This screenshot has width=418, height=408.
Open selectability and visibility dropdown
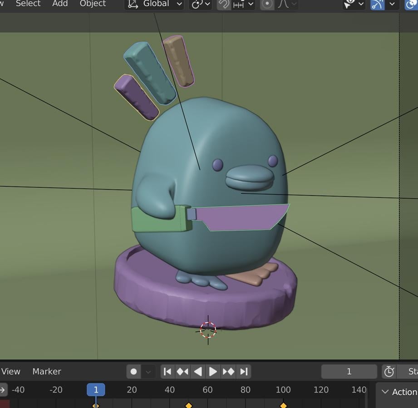click(x=354, y=4)
